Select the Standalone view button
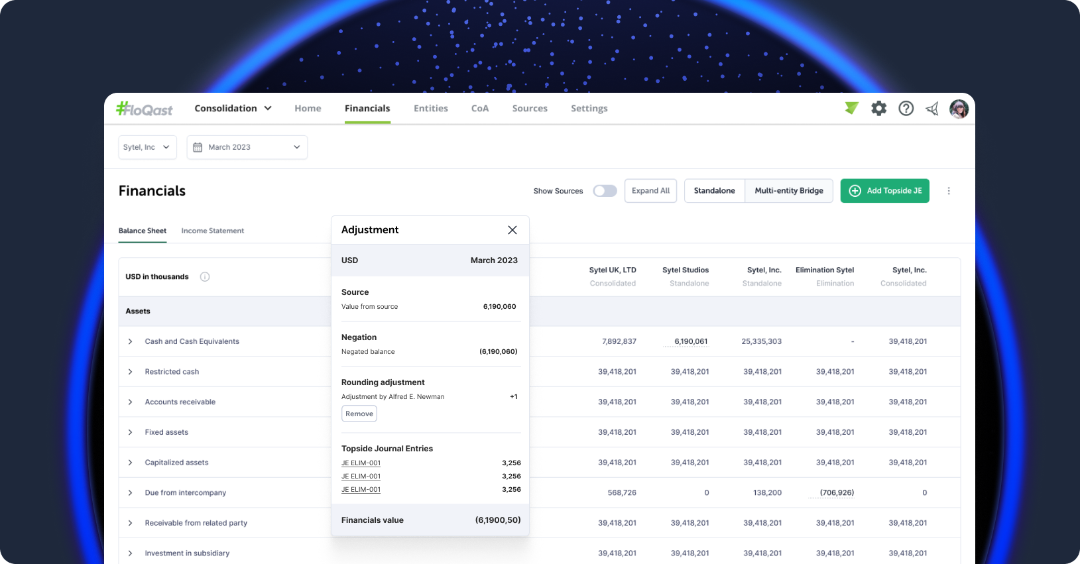 point(715,191)
